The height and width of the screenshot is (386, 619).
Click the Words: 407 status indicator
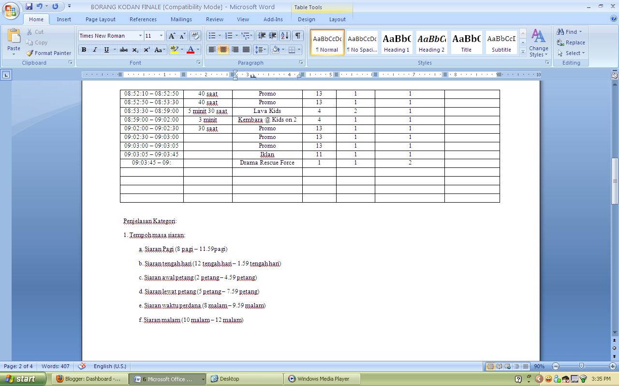56,366
